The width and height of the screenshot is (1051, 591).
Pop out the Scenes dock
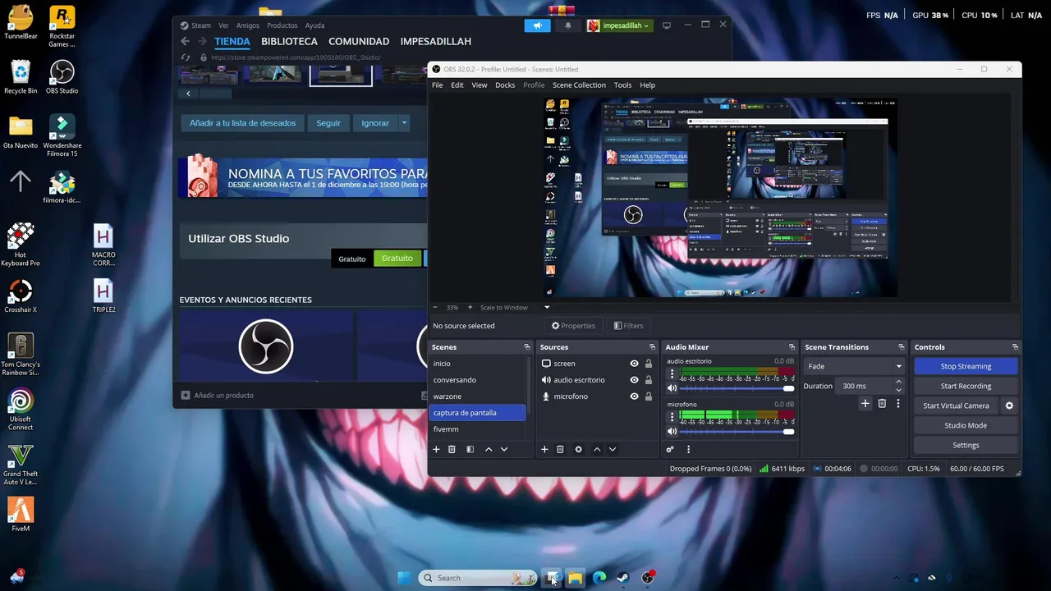[527, 347]
